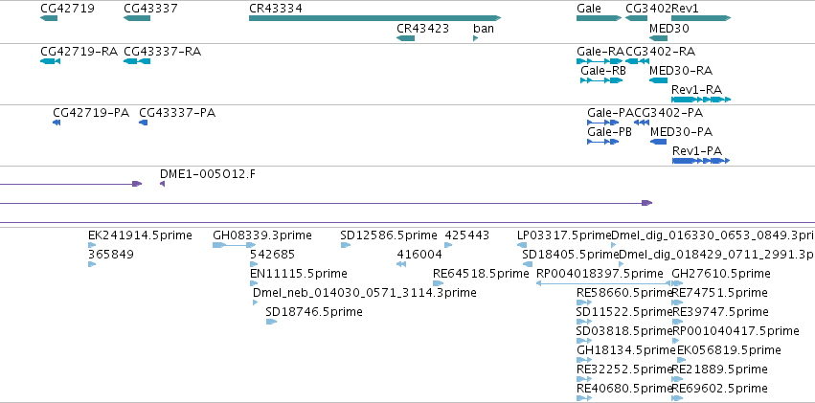Image resolution: width=815 pixels, height=403 pixels.
Task: Select the Gale-RB transcript feature
Action: (602, 80)
